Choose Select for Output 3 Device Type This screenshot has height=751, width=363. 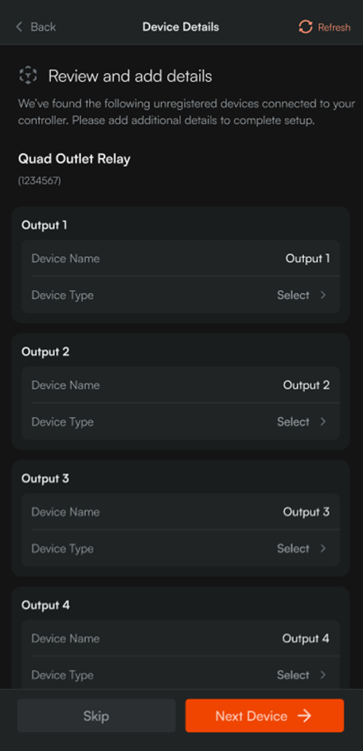coord(293,548)
